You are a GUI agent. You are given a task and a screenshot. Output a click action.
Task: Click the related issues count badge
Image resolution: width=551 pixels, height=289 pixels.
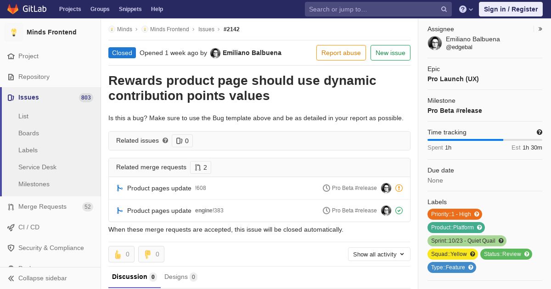(x=182, y=141)
